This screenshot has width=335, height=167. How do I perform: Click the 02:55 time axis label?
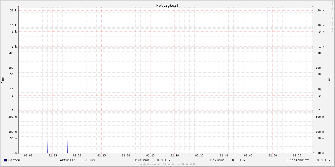297,156
